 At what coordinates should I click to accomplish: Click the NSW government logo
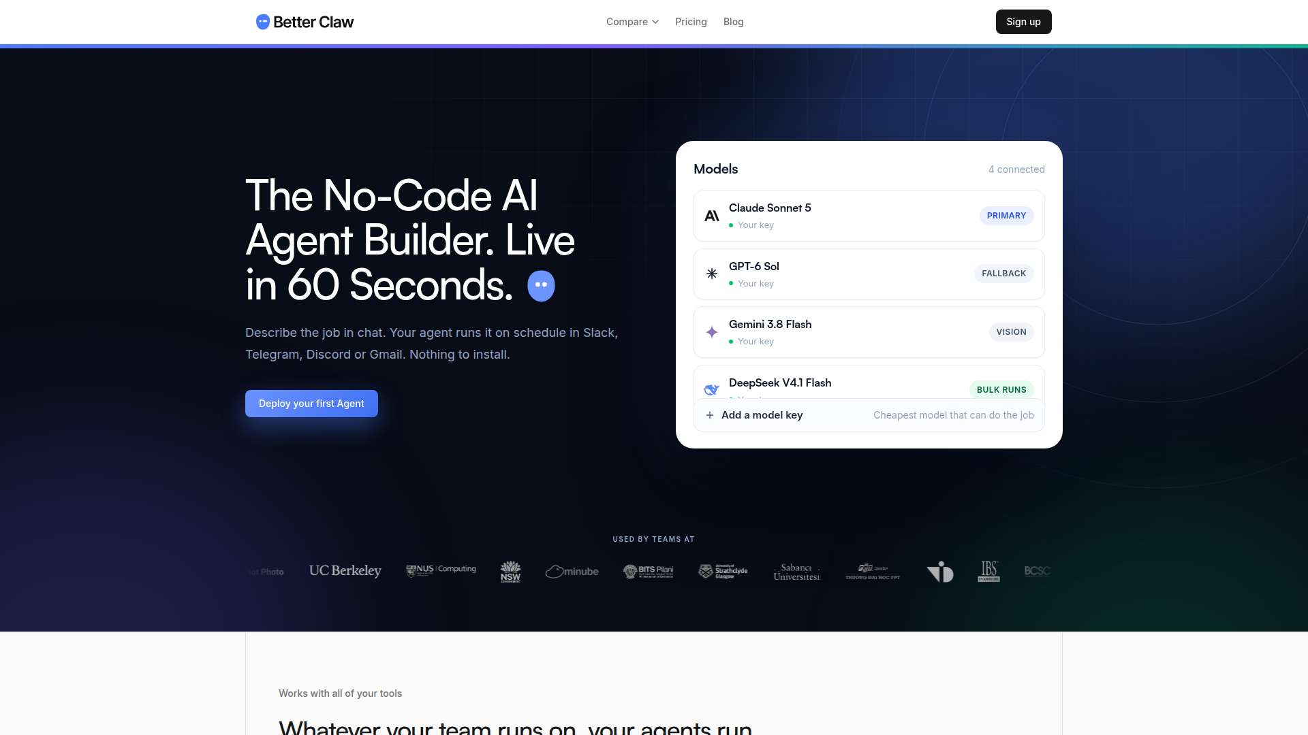click(x=510, y=572)
